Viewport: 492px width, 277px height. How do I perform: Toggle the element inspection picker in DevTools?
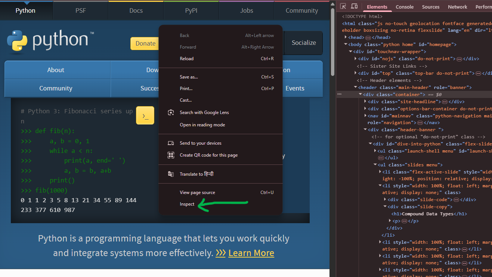pyautogui.click(x=342, y=6)
